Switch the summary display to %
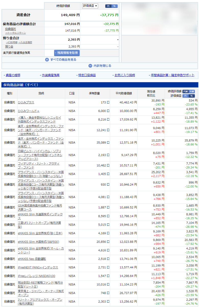This screenshot has width=199, height=307. tap(115, 6)
